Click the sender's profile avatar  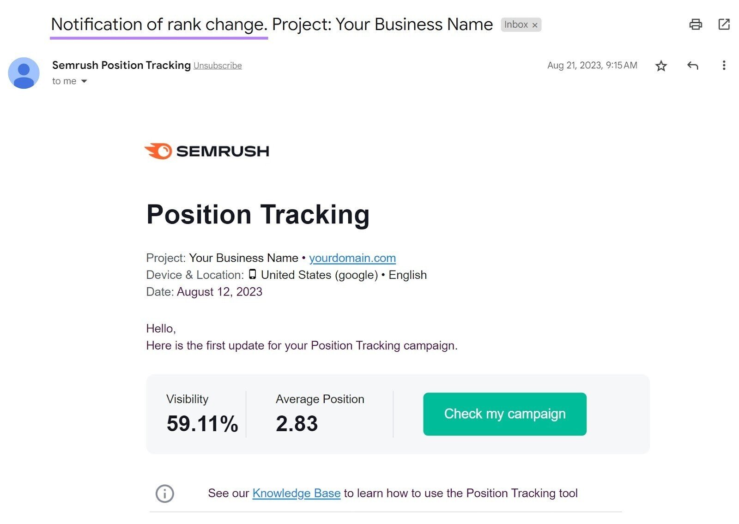tap(24, 72)
